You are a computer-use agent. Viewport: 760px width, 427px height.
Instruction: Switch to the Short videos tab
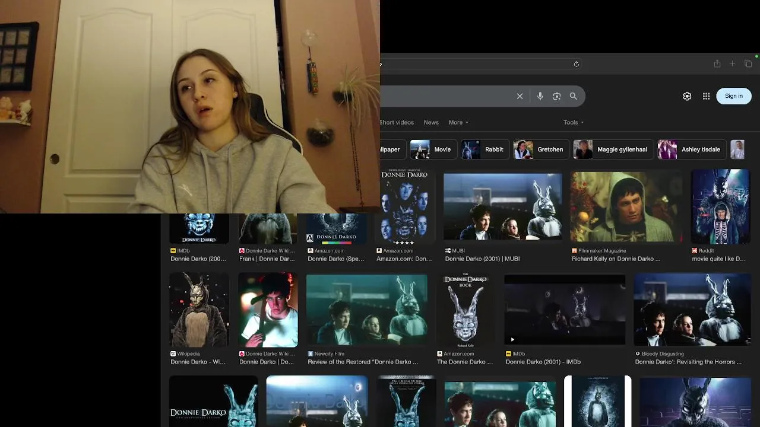click(397, 122)
